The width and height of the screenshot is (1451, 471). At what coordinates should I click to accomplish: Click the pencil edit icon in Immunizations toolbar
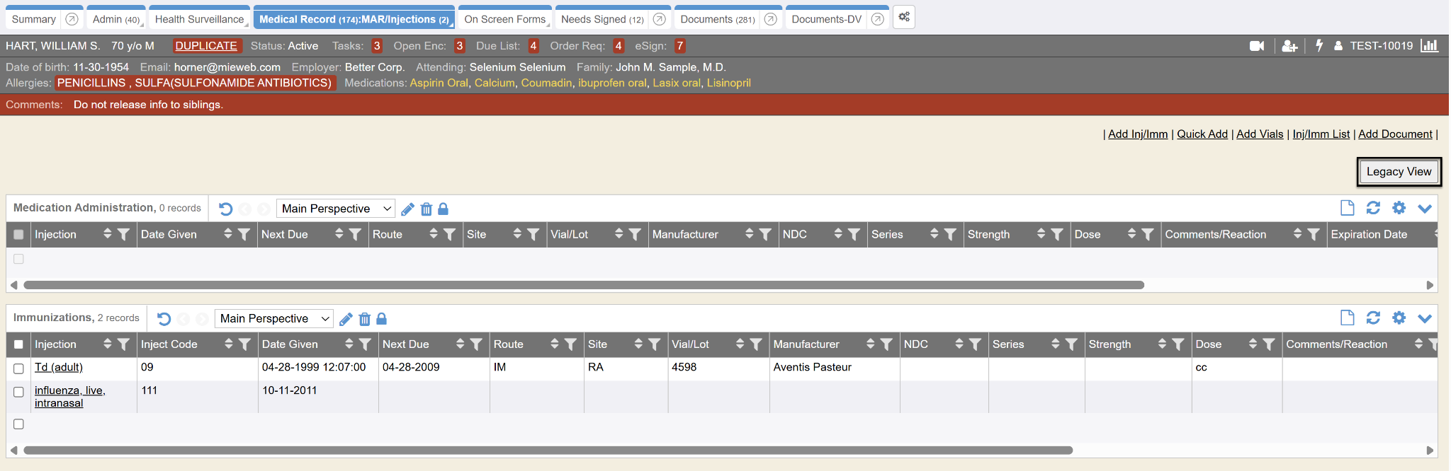[x=346, y=319]
